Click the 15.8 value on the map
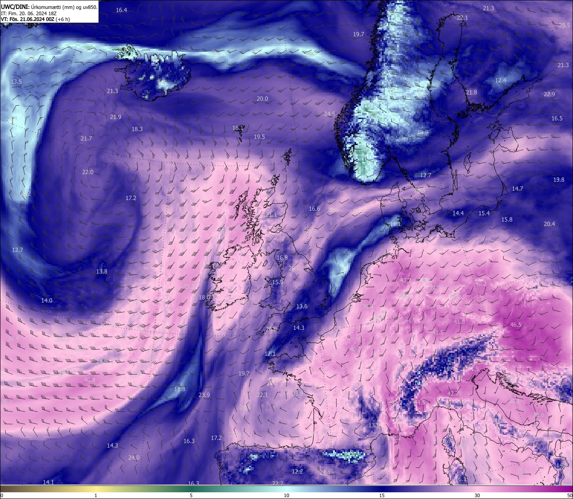The image size is (573, 499). coord(507,219)
